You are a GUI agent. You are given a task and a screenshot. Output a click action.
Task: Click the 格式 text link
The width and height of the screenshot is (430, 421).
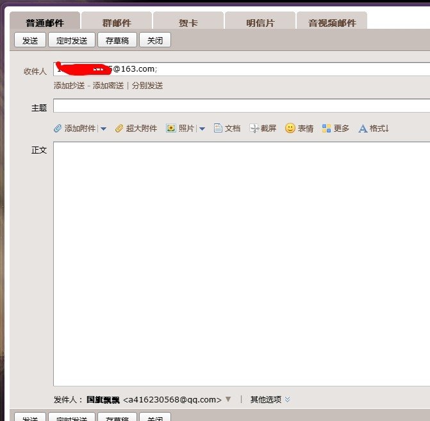pos(379,128)
